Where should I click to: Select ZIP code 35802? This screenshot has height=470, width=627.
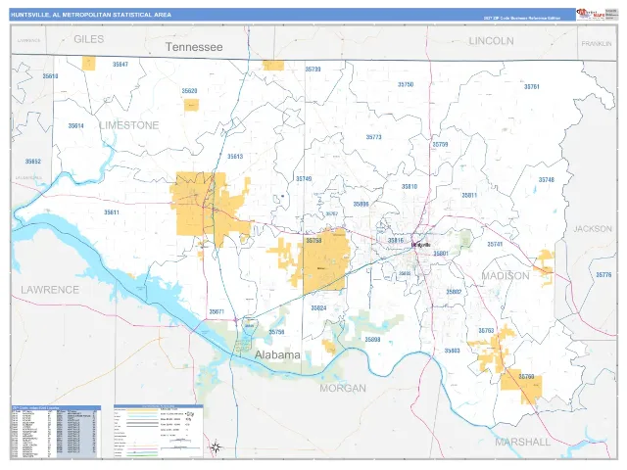coord(454,292)
